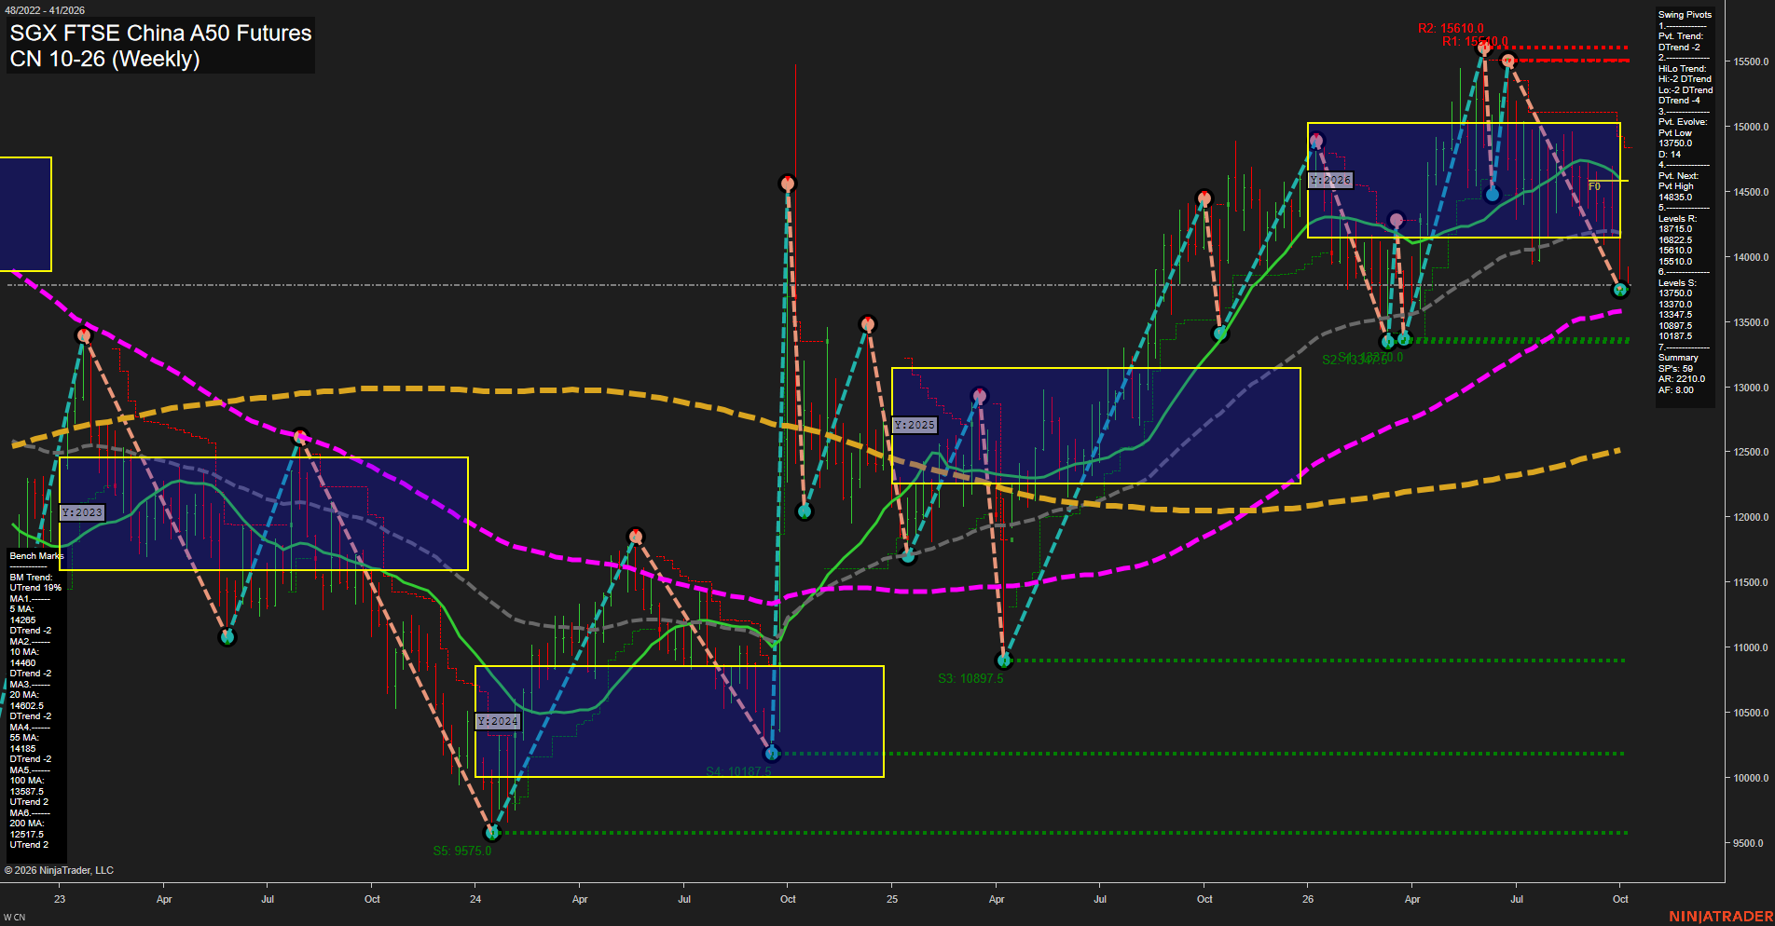Click the chart title SGX FTSE China A50 Futures

tap(160, 33)
